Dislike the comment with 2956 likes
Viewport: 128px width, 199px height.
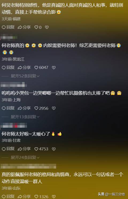pyautogui.click(x=54, y=108)
